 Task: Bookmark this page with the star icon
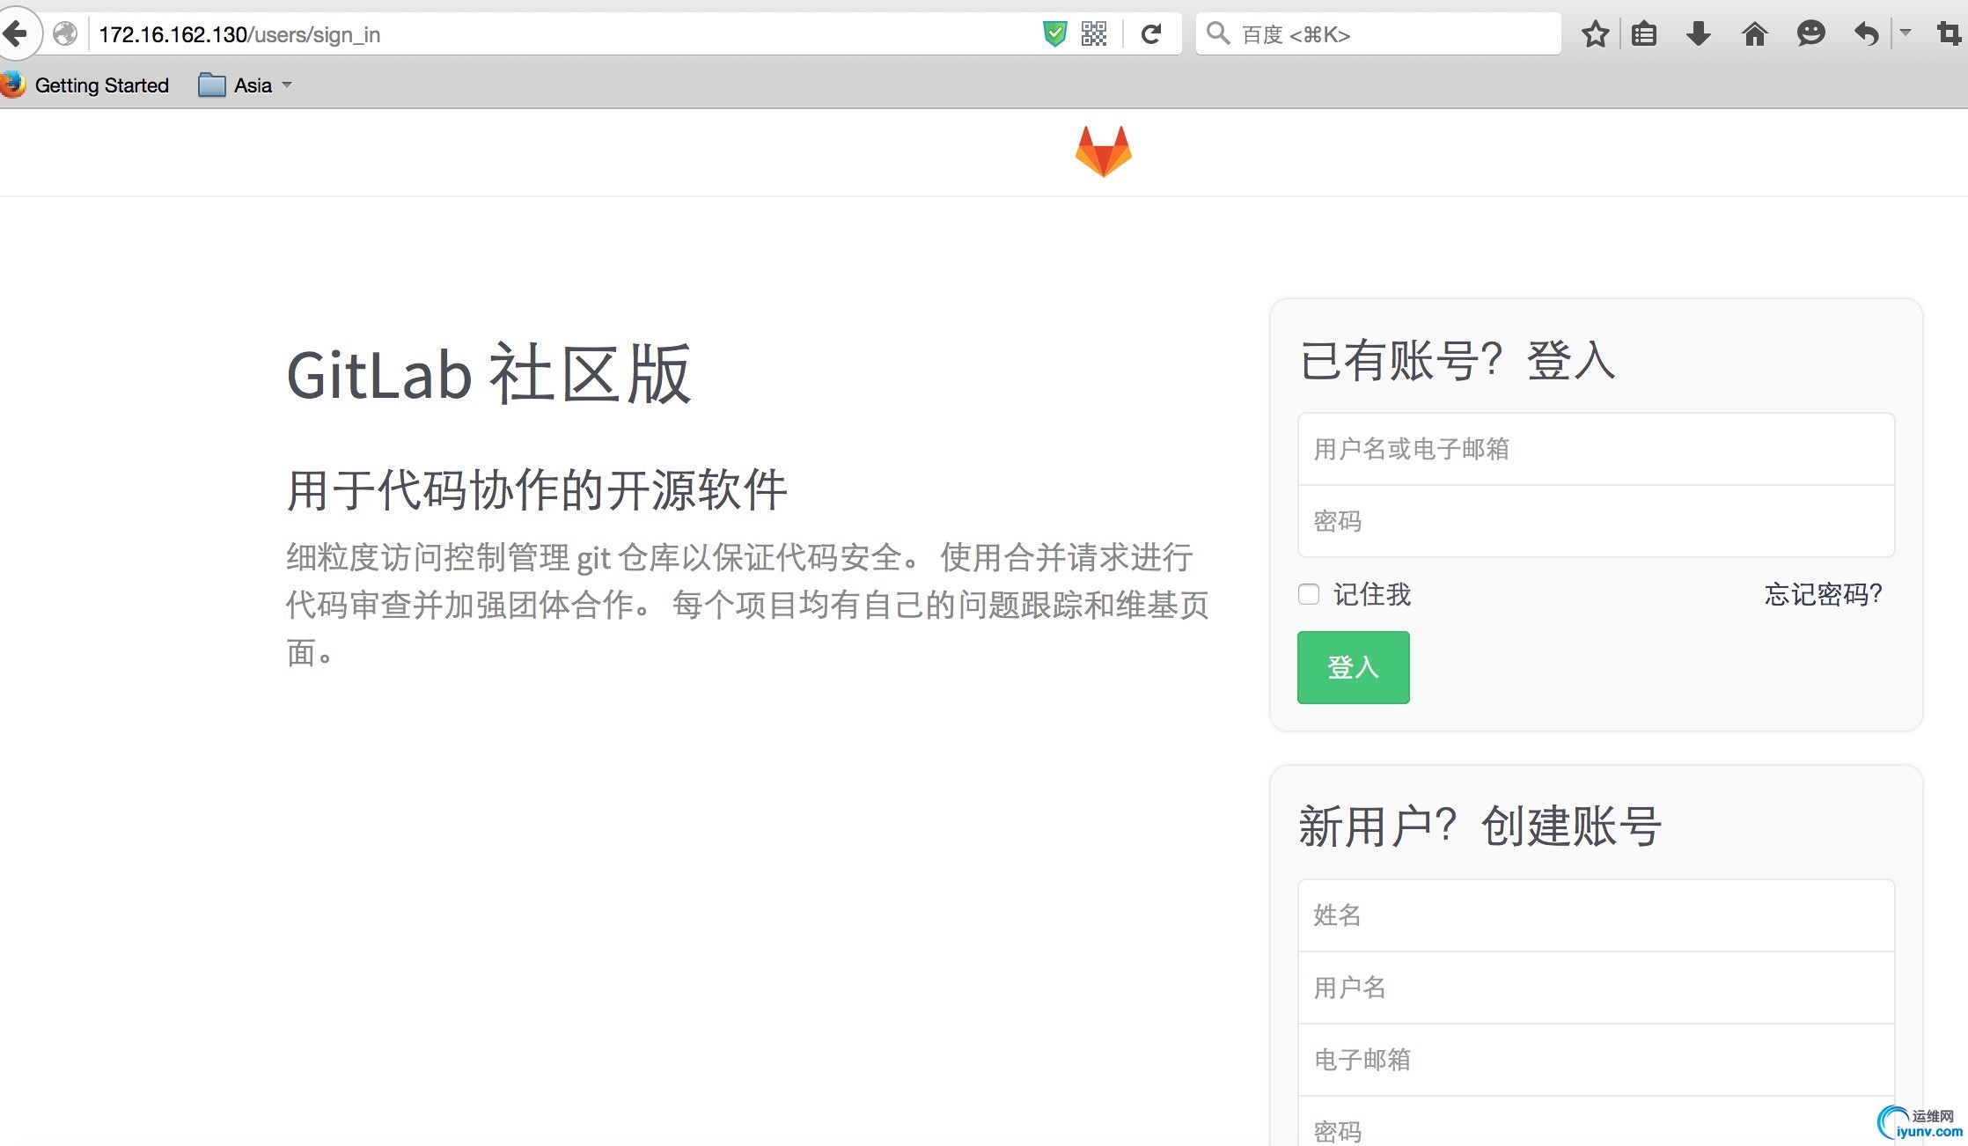coord(1595,34)
